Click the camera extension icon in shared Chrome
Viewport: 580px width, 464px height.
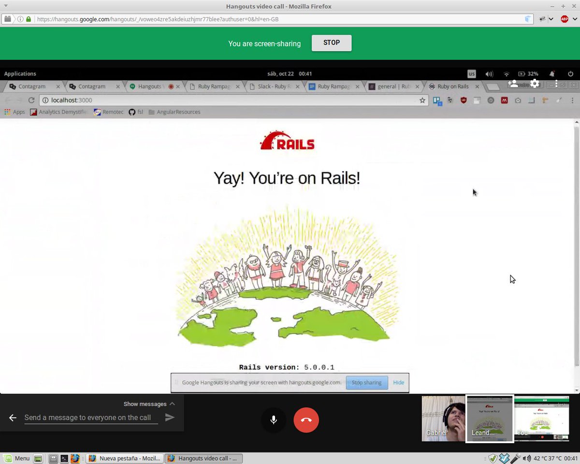518,101
